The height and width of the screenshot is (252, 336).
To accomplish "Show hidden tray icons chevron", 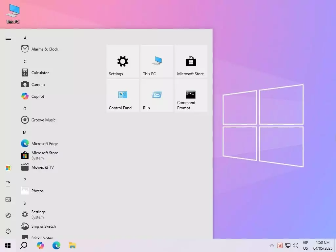I will click(x=272, y=245).
